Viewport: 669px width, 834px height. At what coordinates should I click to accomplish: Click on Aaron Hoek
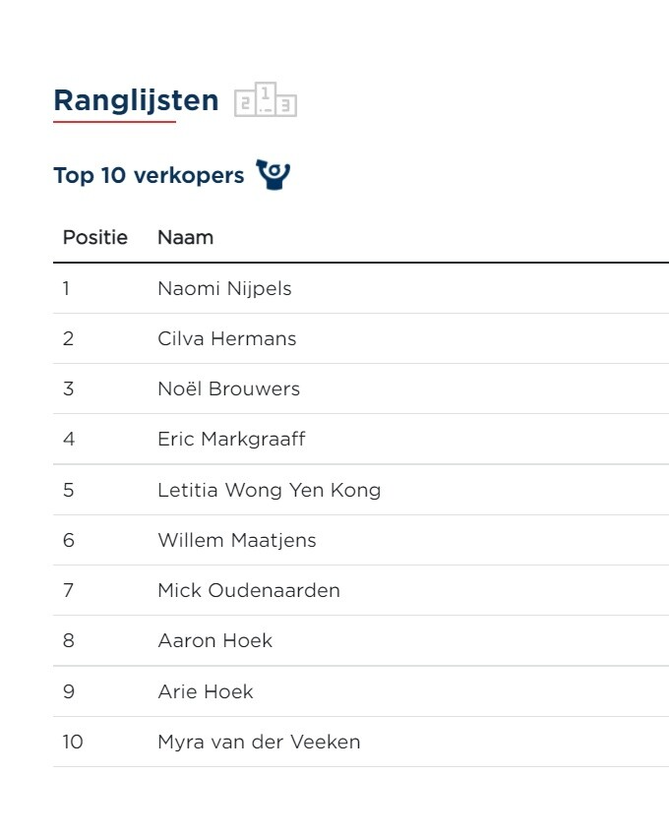[x=214, y=640]
